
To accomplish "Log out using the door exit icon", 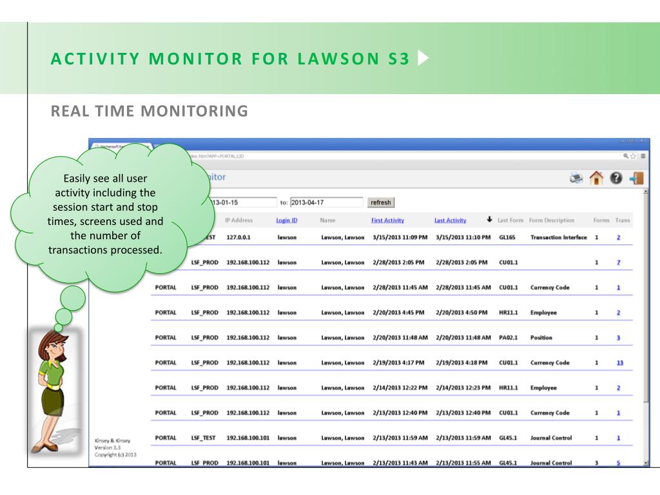I will (x=636, y=178).
